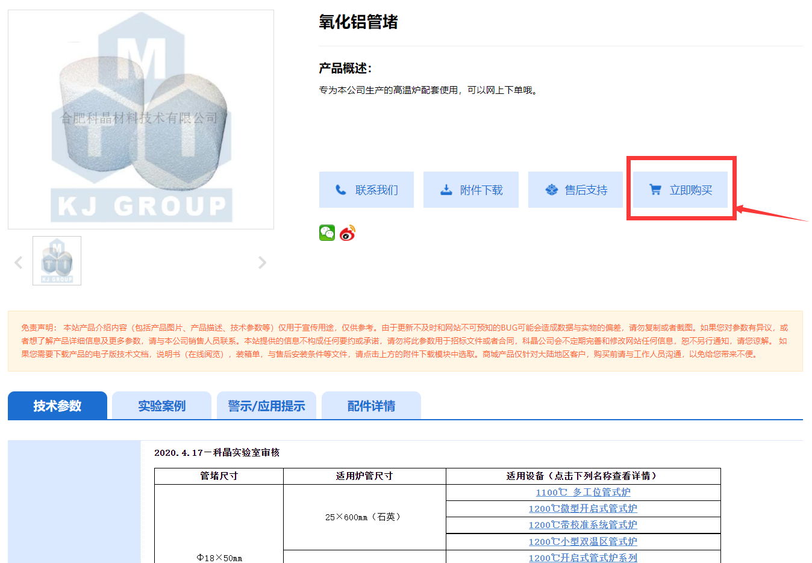Open the 1200℃开启式管式炉系列 link
Viewport: 812px width, 563px height.
click(583, 558)
